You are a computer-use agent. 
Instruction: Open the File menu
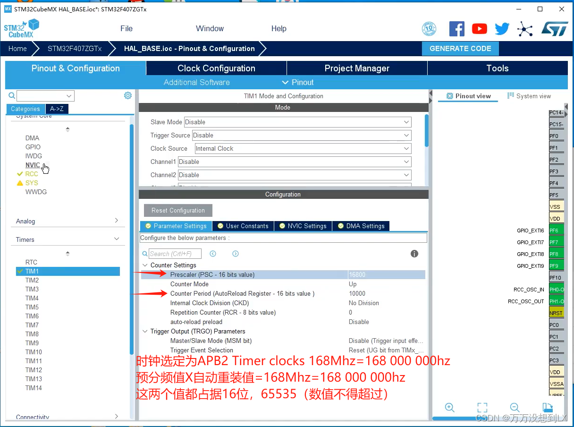coord(127,28)
